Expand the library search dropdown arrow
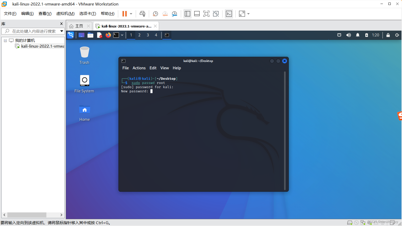This screenshot has width=402, height=226. coord(62,31)
